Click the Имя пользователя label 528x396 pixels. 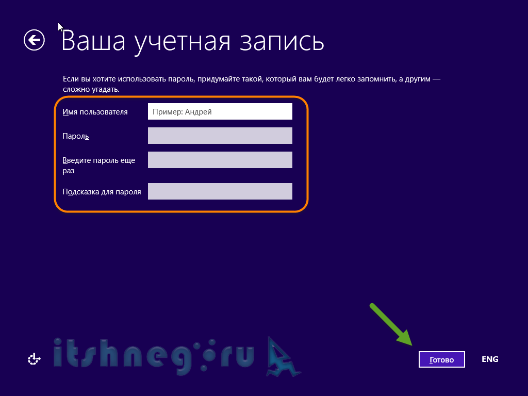click(x=95, y=112)
